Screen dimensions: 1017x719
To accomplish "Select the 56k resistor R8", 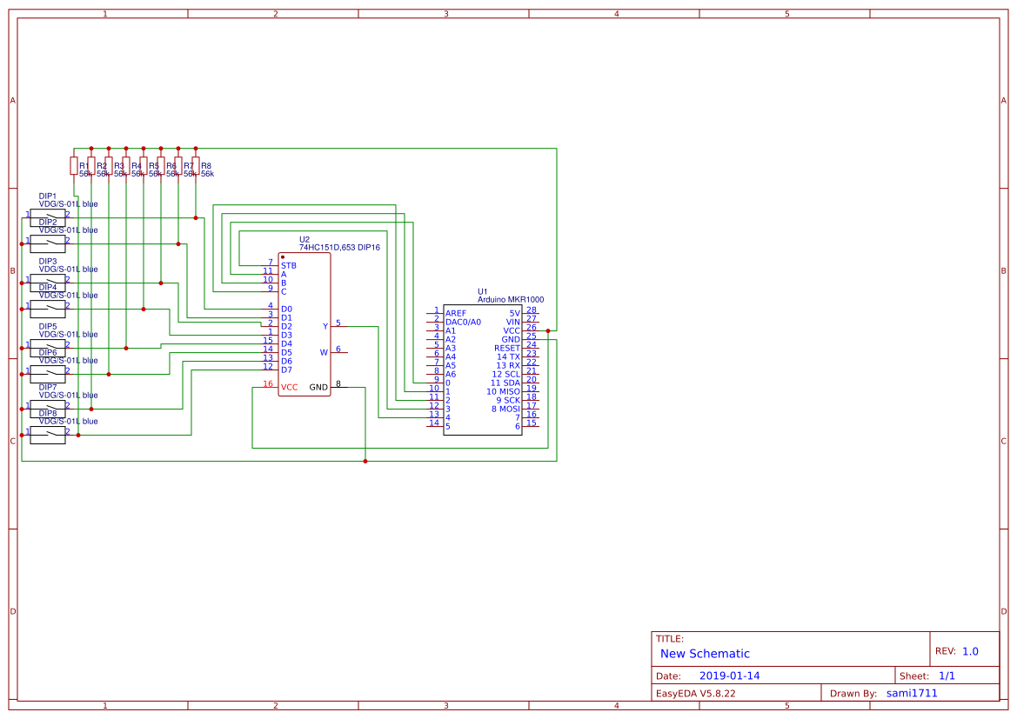I will click(x=196, y=165).
